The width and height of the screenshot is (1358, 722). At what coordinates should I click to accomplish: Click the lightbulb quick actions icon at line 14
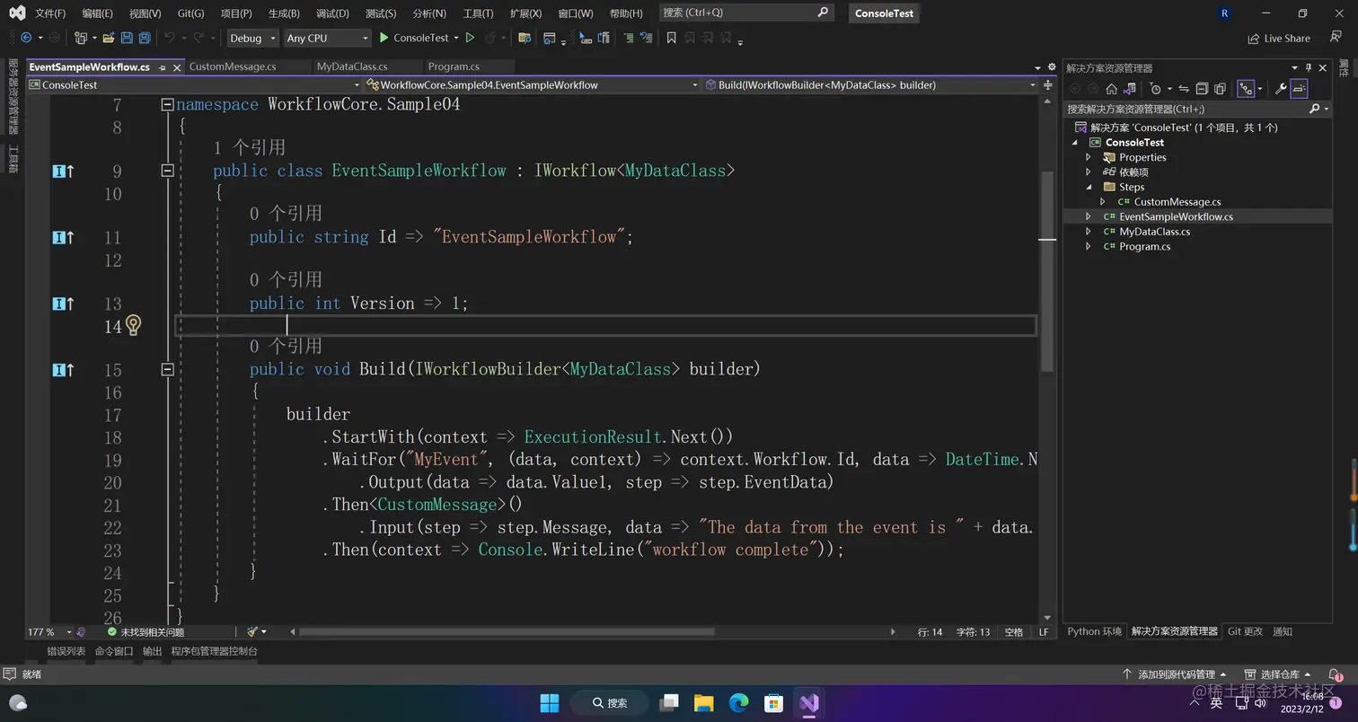click(133, 325)
